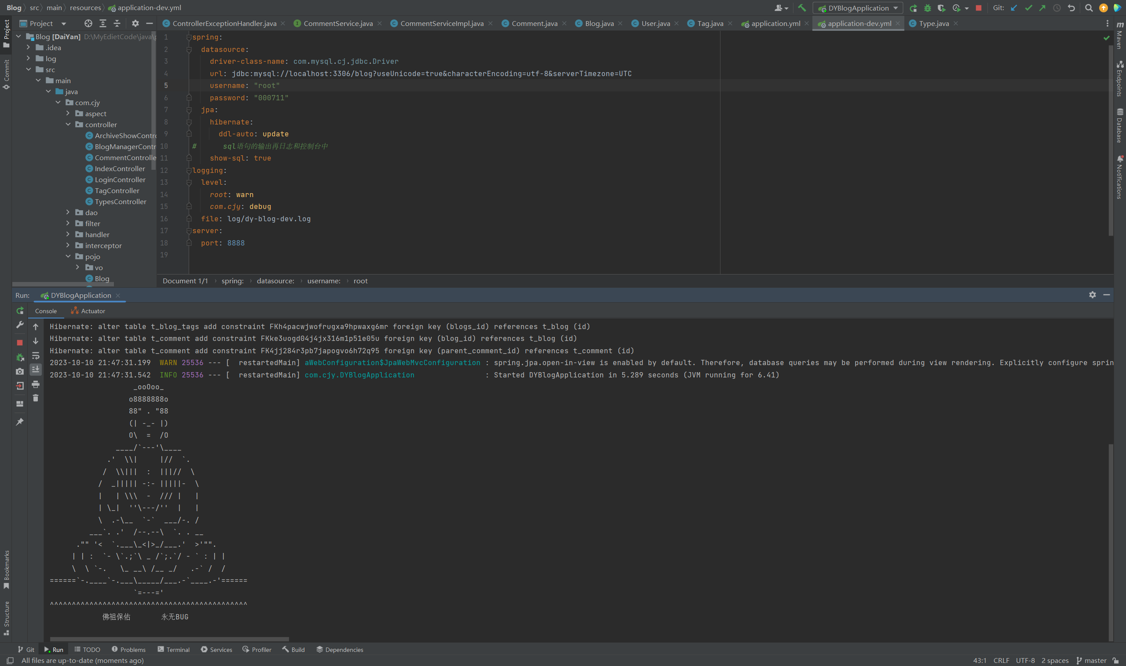Clear console with trash icon
The height and width of the screenshot is (666, 1126).
pyautogui.click(x=36, y=398)
